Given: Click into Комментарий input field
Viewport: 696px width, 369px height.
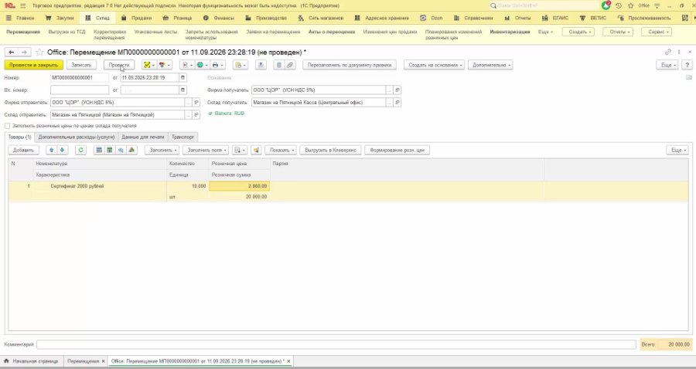Looking at the screenshot, I should tap(336, 344).
